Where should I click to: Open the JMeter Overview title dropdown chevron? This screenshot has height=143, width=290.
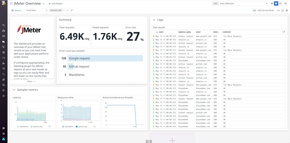tap(43, 4)
